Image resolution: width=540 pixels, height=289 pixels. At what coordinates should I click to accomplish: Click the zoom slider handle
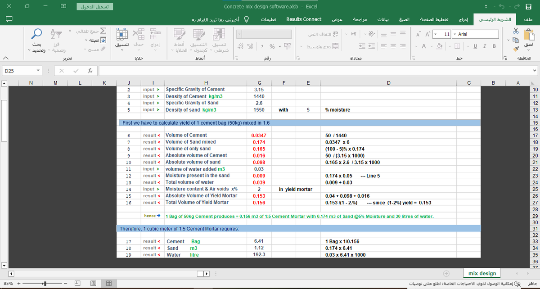click(45, 284)
